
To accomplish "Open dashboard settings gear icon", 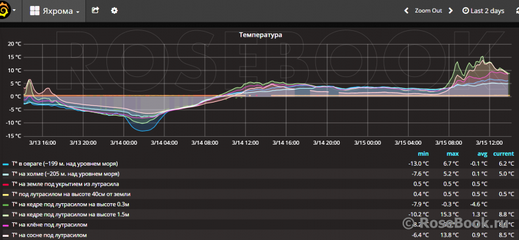I will (x=114, y=11).
